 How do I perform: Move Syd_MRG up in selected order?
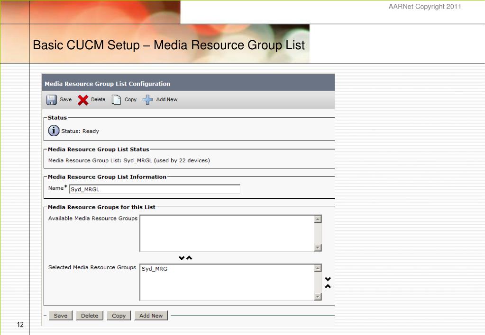tap(328, 286)
